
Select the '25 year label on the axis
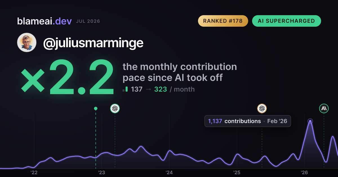click(x=237, y=173)
